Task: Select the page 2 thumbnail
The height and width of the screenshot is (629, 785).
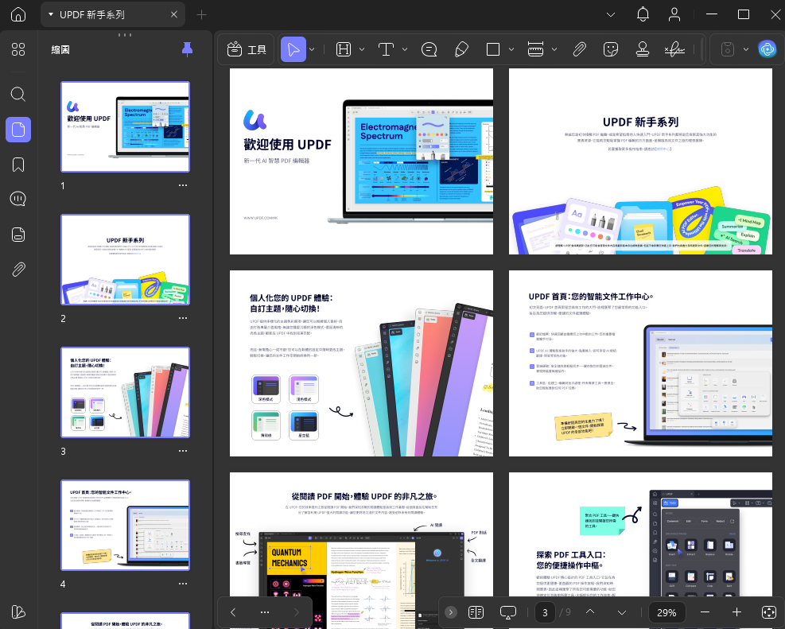Action: tap(126, 259)
